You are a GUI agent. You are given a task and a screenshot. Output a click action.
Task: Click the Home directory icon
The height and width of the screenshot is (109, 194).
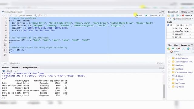click(x=172, y=52)
